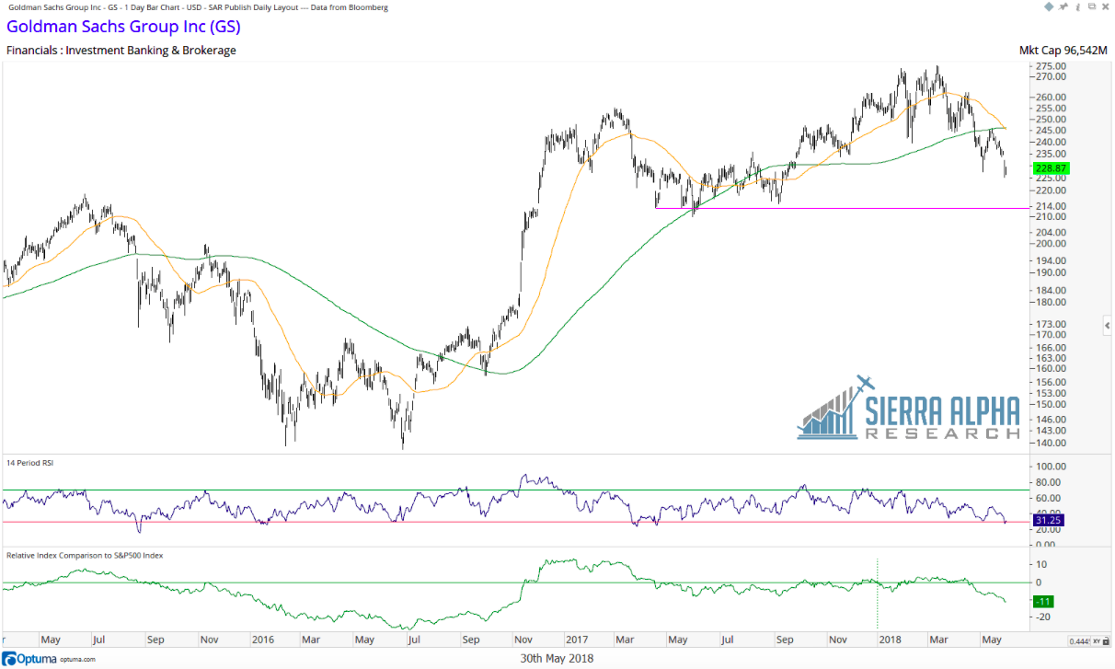Screen dimensions: 1115x669
Task: Click the green 228.87 last-price tag
Action: pos(1051,168)
